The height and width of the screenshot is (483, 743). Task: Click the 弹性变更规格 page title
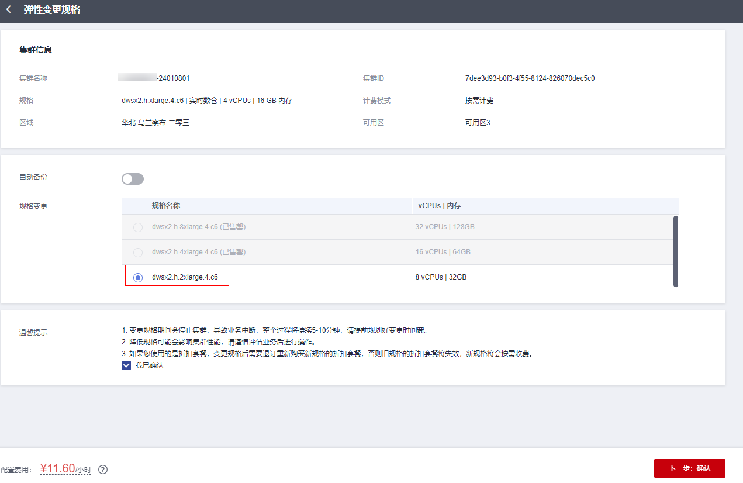click(52, 10)
